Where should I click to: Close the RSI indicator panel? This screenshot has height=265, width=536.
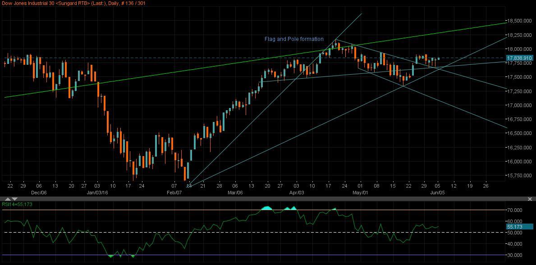pos(530,198)
